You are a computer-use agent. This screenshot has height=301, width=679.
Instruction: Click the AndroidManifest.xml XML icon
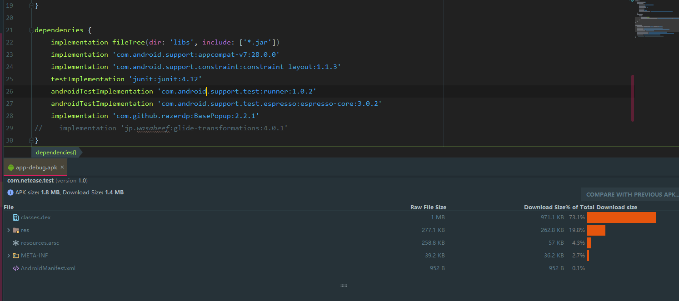tap(15, 268)
